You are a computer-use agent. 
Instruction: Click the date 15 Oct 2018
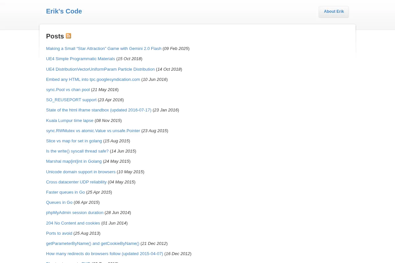click(x=129, y=59)
